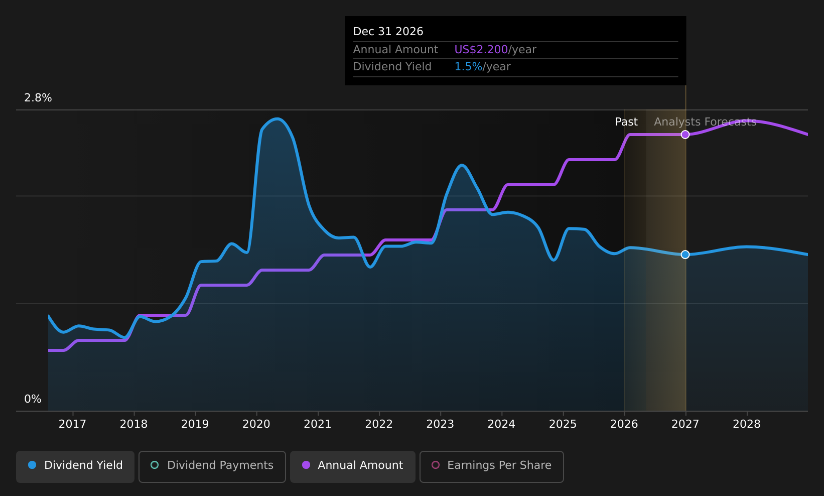The image size is (824, 496).
Task: Select the 2025 x-axis label
Action: [563, 424]
